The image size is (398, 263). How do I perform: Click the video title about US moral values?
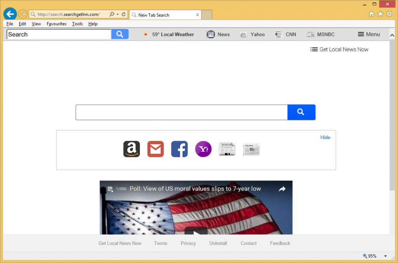click(x=195, y=189)
